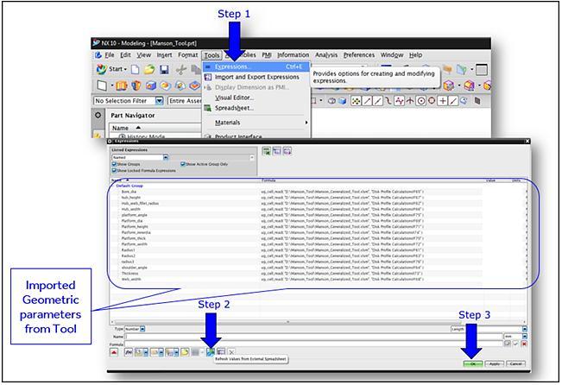Select the Hub_web_fillet_radius expression row
Viewport: 562px width, 385px height.
pos(319,204)
